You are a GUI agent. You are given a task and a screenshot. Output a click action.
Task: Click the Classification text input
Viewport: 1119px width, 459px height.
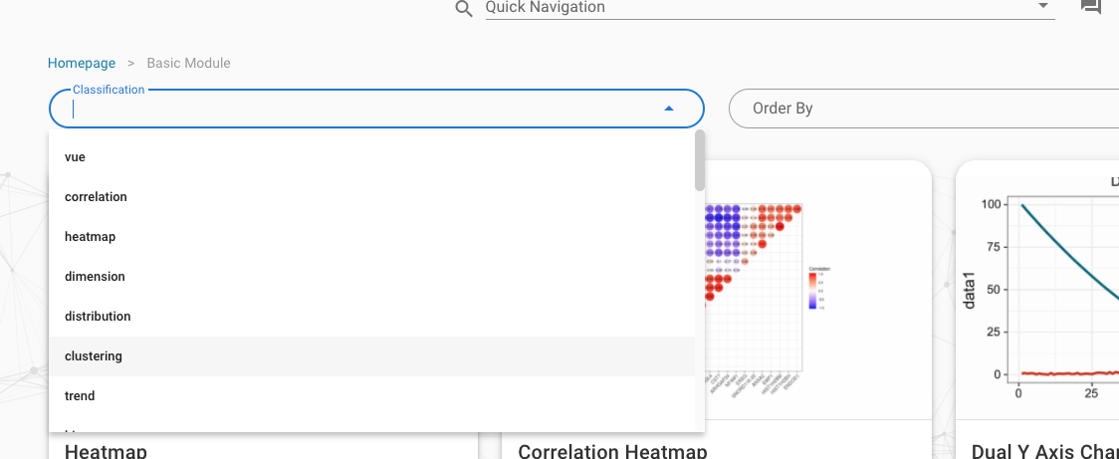[x=358, y=110]
